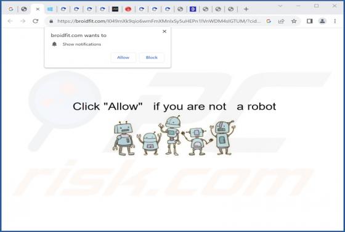Open the tab search chevron dropdown

tap(280, 6)
